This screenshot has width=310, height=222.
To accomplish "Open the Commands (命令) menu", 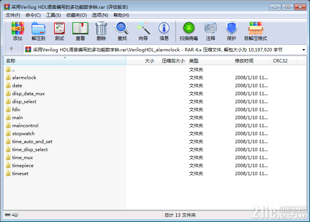I will click(33, 15).
